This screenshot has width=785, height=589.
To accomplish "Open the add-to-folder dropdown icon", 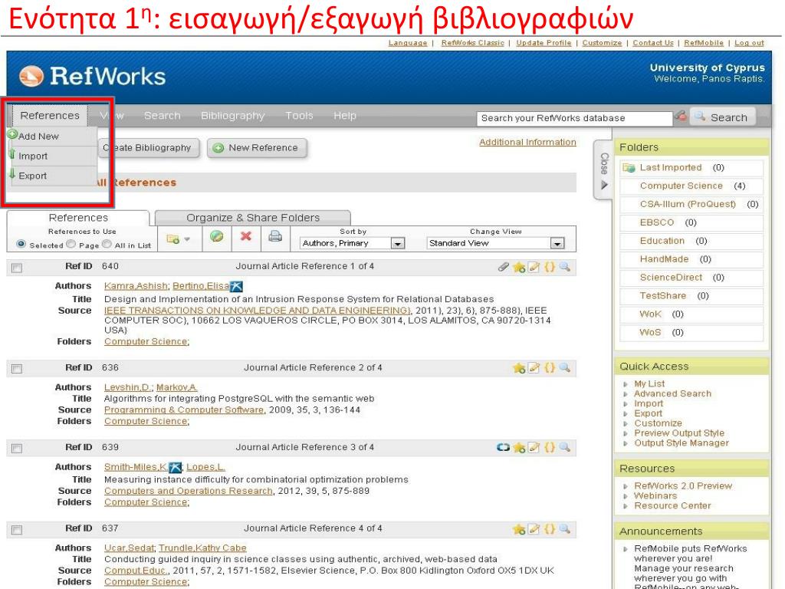I will click(178, 239).
